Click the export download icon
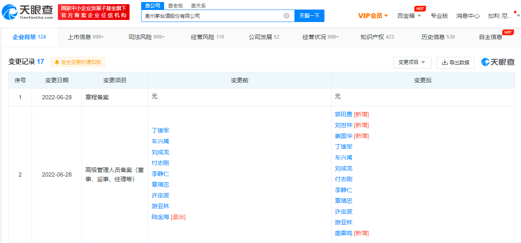 point(444,62)
